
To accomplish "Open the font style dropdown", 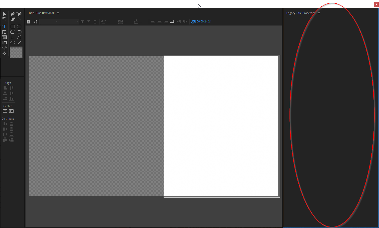I will (69, 22).
